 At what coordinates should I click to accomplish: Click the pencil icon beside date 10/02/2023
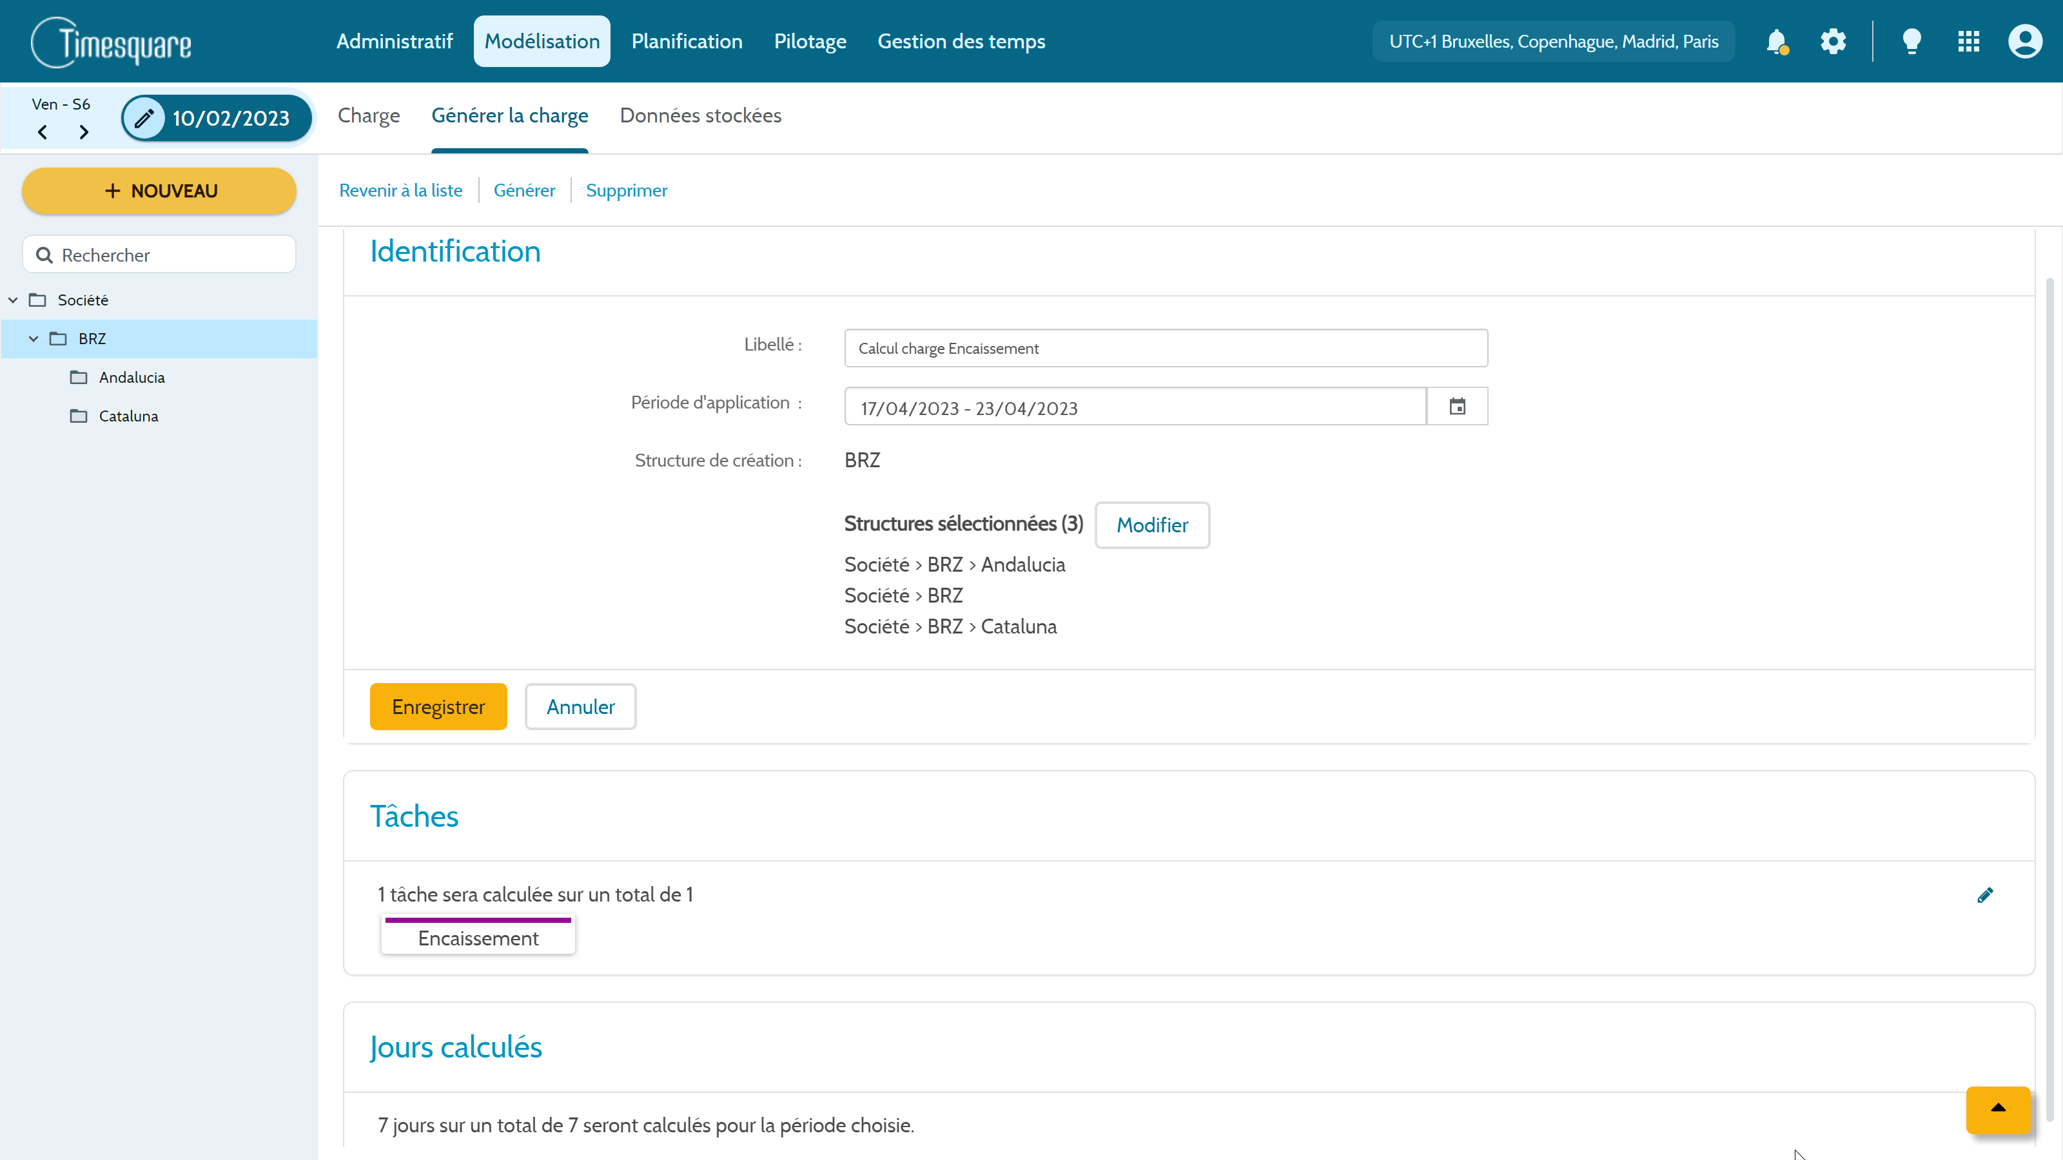point(144,119)
